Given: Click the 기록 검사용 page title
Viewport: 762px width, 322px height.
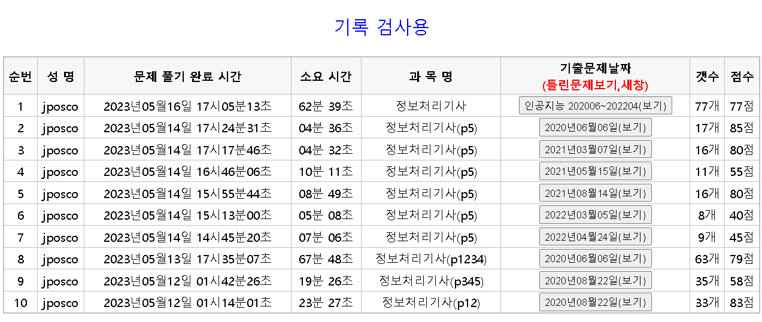Looking at the screenshot, I should [381, 27].
